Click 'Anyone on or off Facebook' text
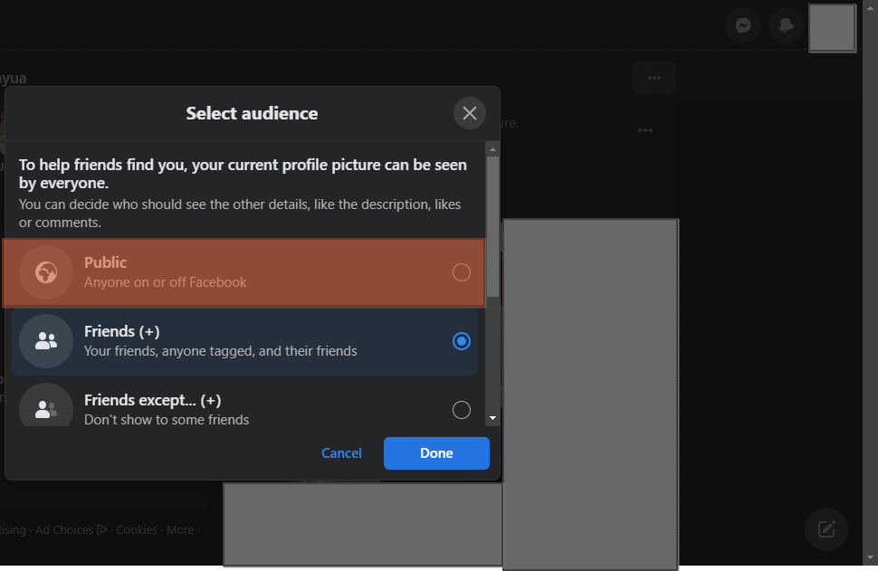The height and width of the screenshot is (571, 878). click(x=165, y=282)
